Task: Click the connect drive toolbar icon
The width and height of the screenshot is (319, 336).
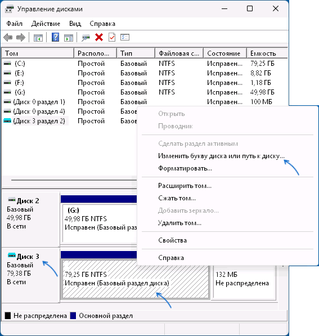Action: (x=86, y=38)
